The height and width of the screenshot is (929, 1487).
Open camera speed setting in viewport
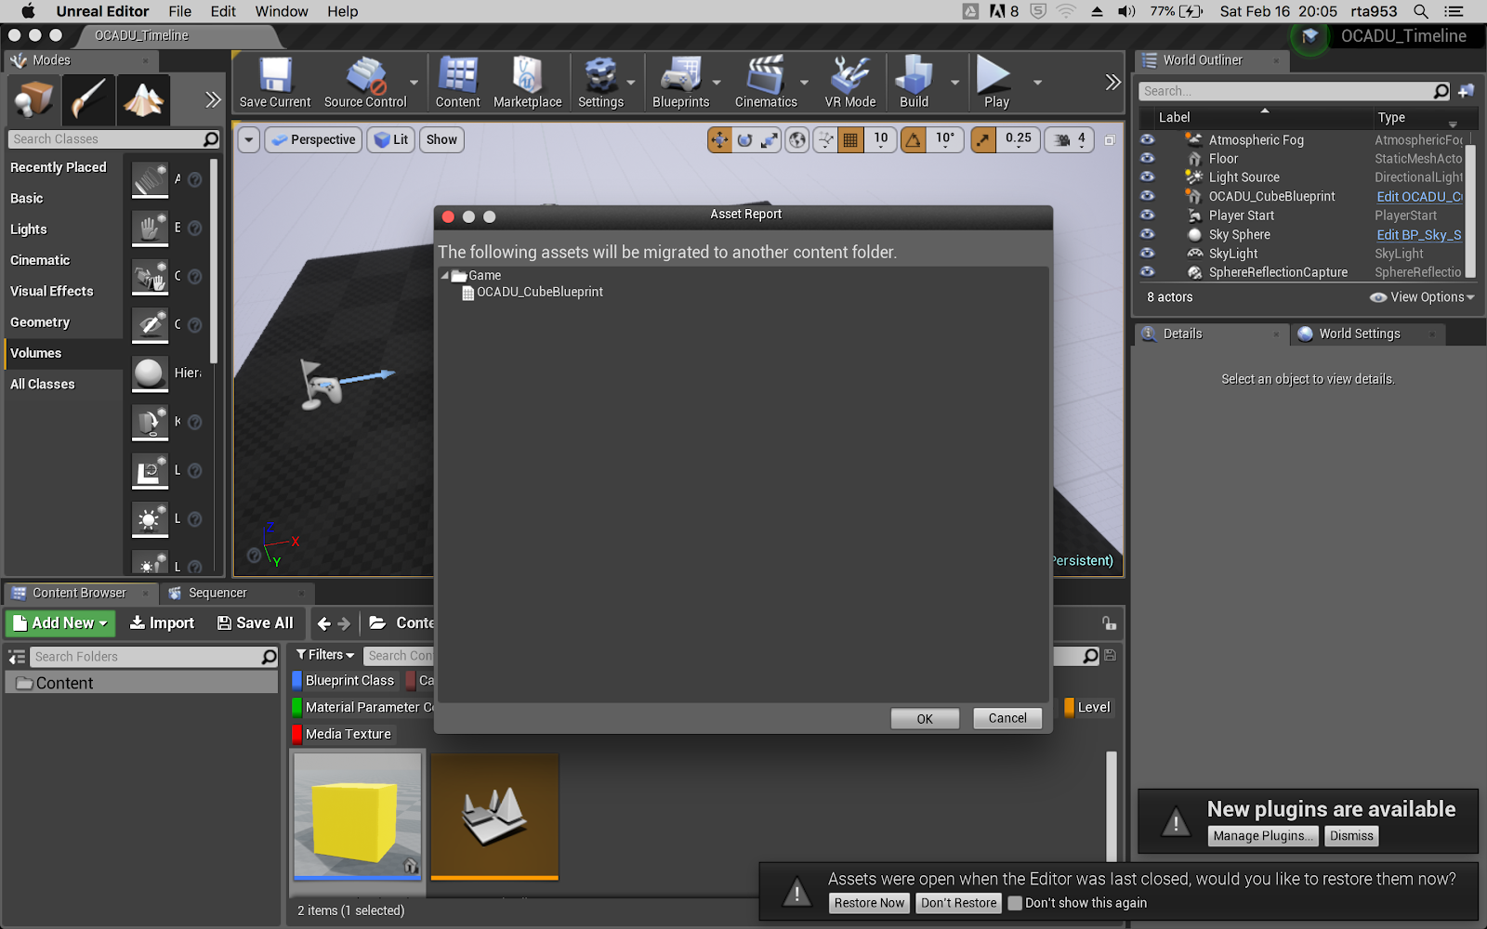click(1070, 140)
